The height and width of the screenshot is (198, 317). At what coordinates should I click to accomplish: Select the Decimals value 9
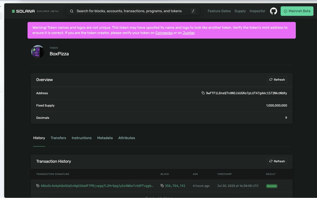point(286,118)
